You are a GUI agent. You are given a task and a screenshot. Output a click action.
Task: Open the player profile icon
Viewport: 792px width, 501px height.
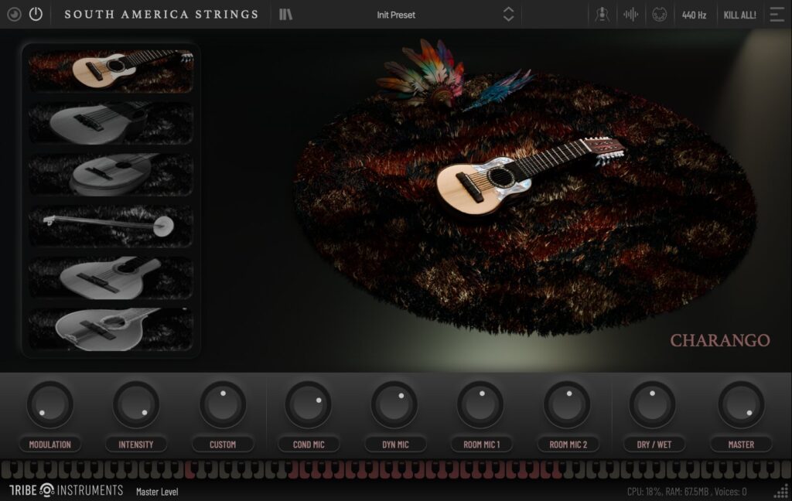coord(602,14)
